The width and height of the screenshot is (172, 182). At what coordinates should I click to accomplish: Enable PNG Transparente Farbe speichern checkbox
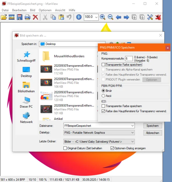(x=103, y=64)
